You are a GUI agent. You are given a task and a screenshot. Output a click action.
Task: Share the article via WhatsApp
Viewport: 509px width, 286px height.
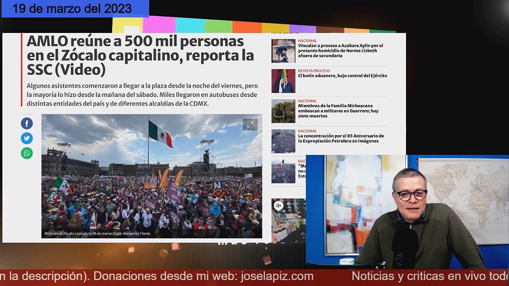[27, 153]
